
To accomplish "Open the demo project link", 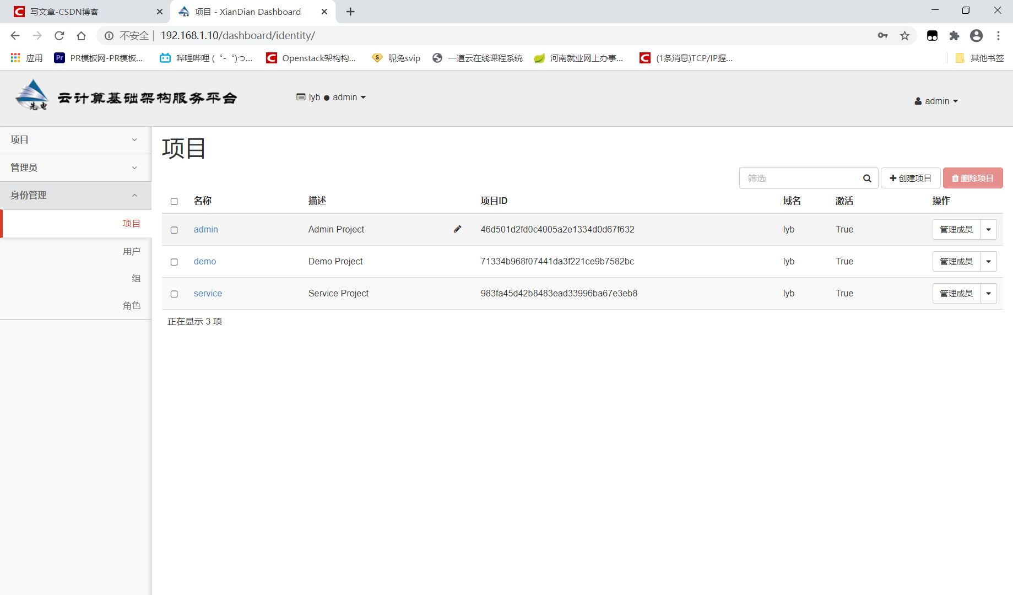I will (x=205, y=262).
